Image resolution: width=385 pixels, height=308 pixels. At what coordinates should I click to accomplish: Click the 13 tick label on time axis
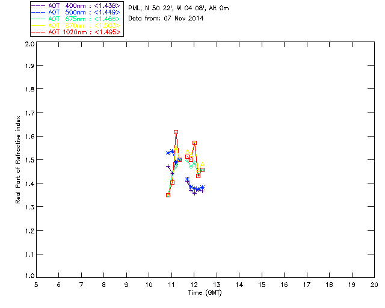coord(217,285)
